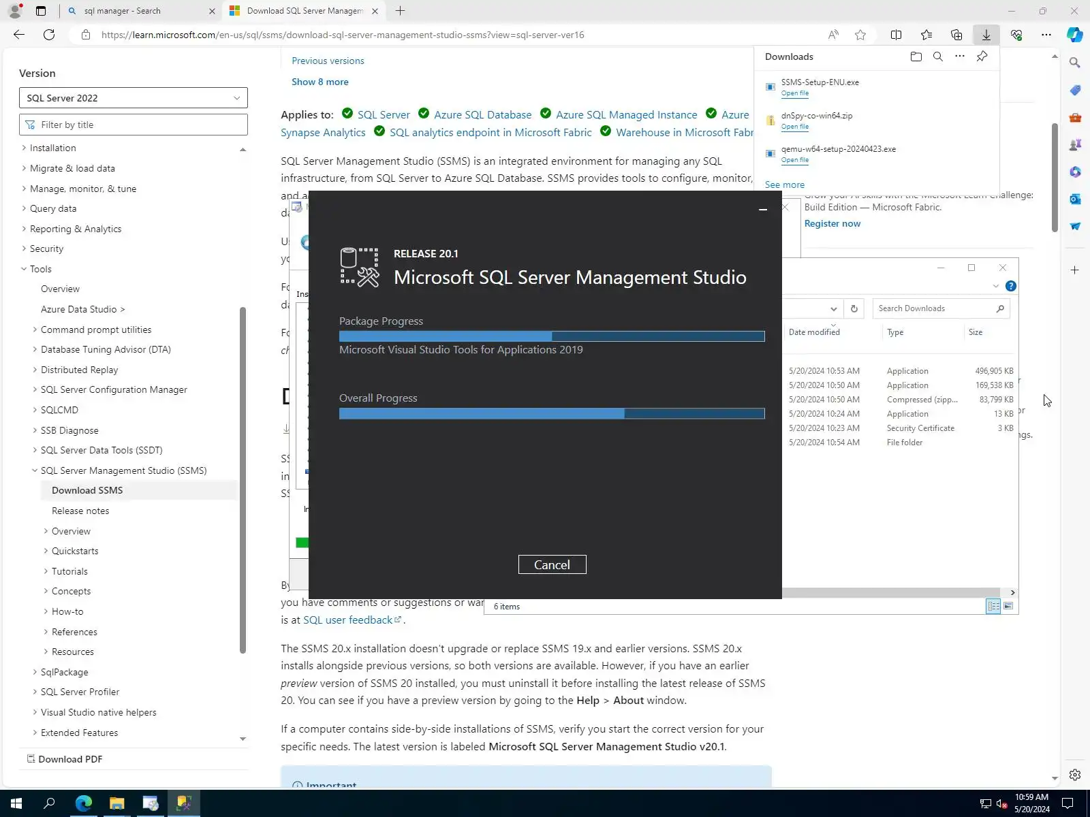This screenshot has height=817, width=1090.
Task: Click the browser Back arrow
Action: coord(19,35)
